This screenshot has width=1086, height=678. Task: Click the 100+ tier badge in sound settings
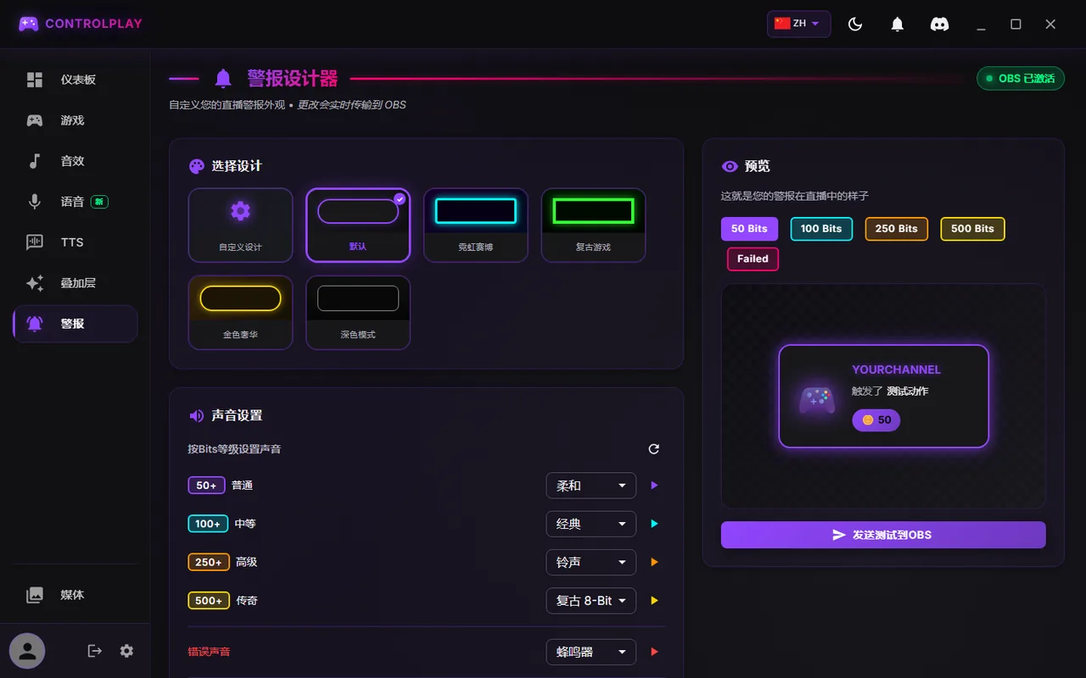(x=208, y=524)
